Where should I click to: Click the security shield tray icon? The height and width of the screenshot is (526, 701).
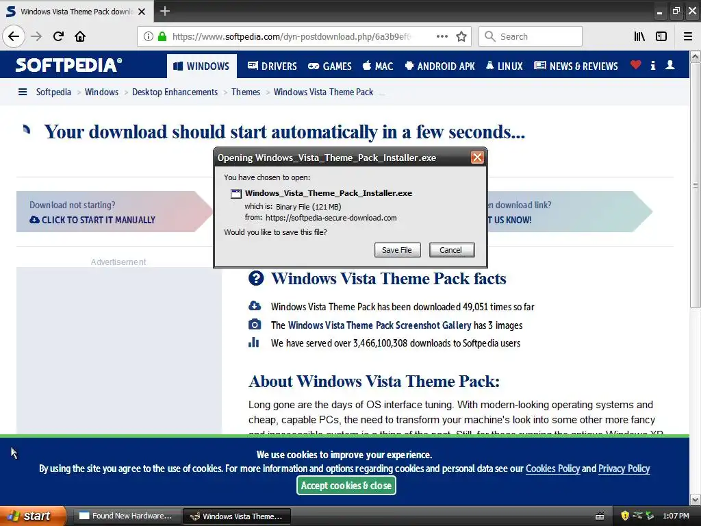click(625, 516)
